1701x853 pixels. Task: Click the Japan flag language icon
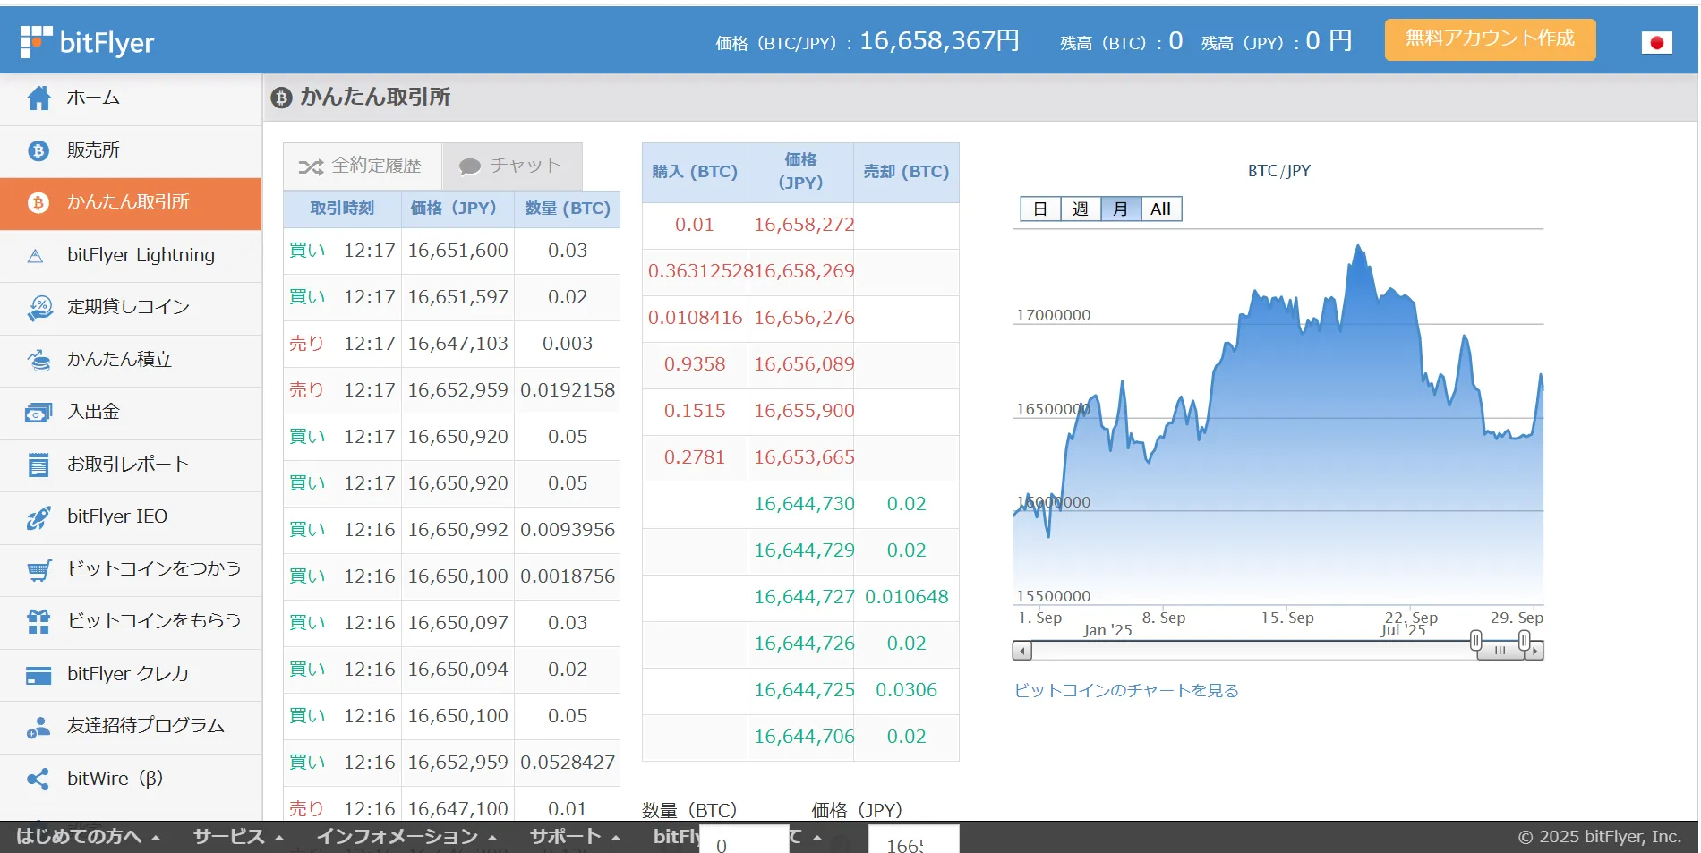coord(1656,42)
